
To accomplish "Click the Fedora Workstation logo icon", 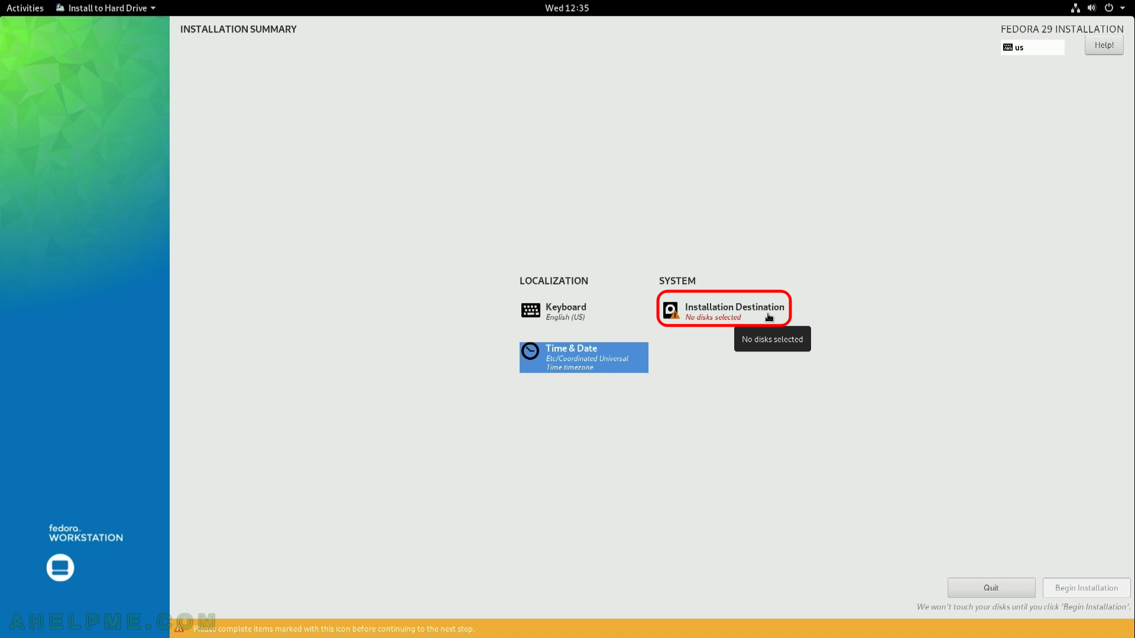I will [x=60, y=567].
